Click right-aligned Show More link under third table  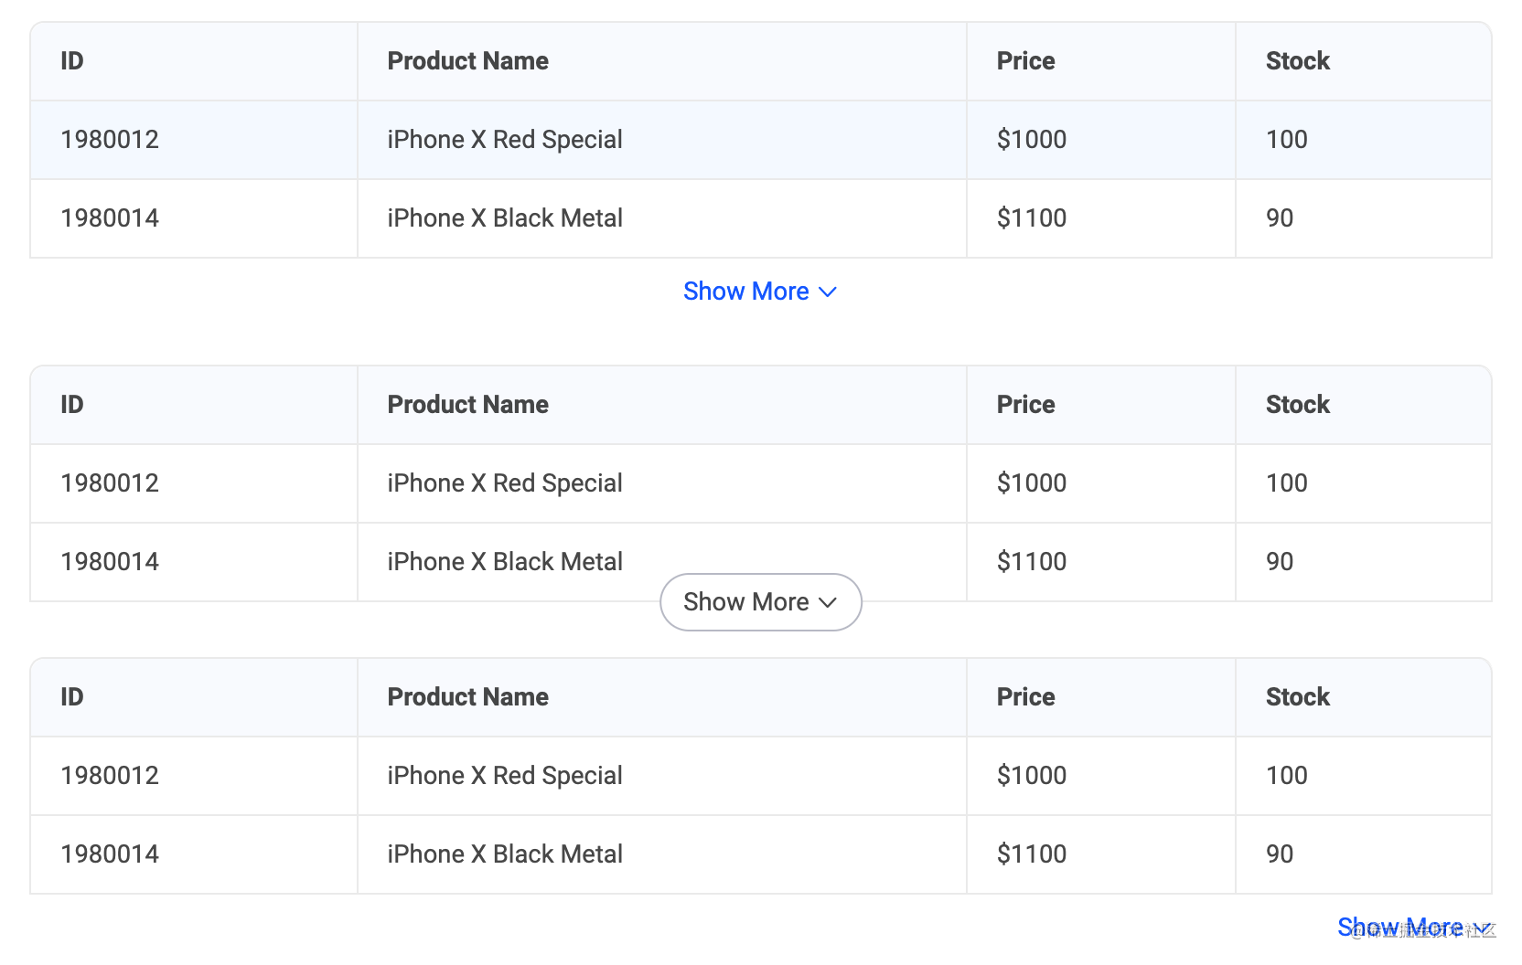coord(1415,928)
